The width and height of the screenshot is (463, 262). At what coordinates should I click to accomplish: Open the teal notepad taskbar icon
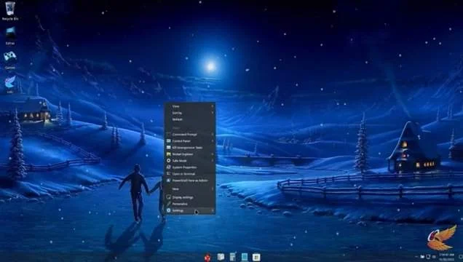pos(245,257)
